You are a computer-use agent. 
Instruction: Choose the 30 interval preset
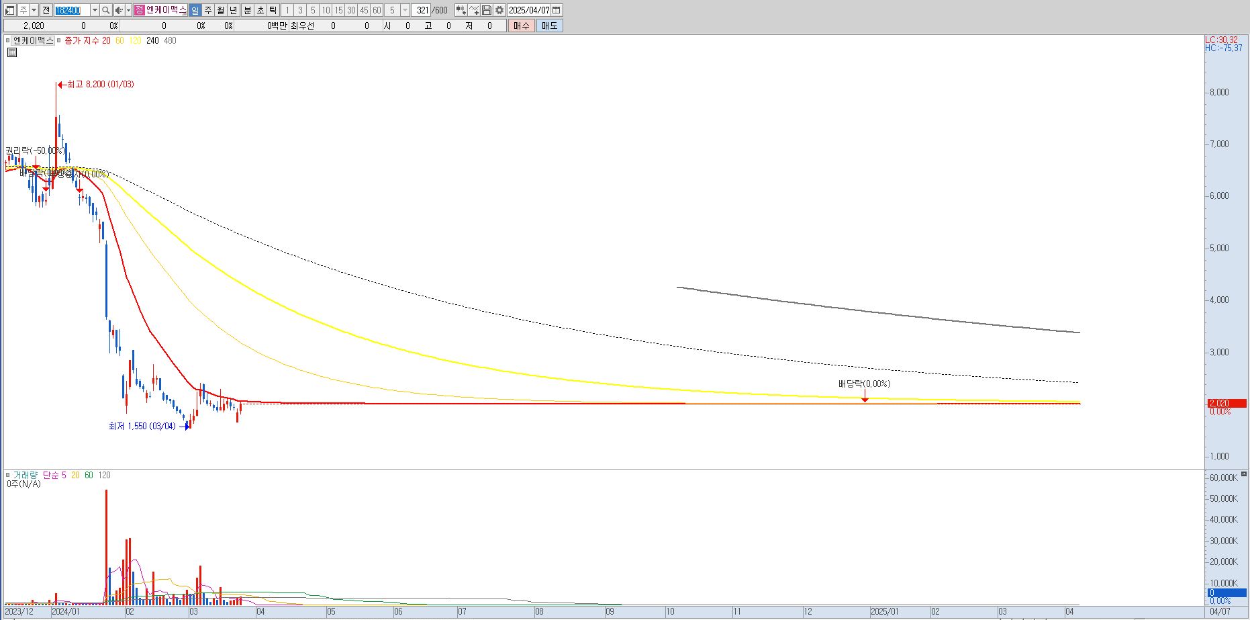coord(351,10)
